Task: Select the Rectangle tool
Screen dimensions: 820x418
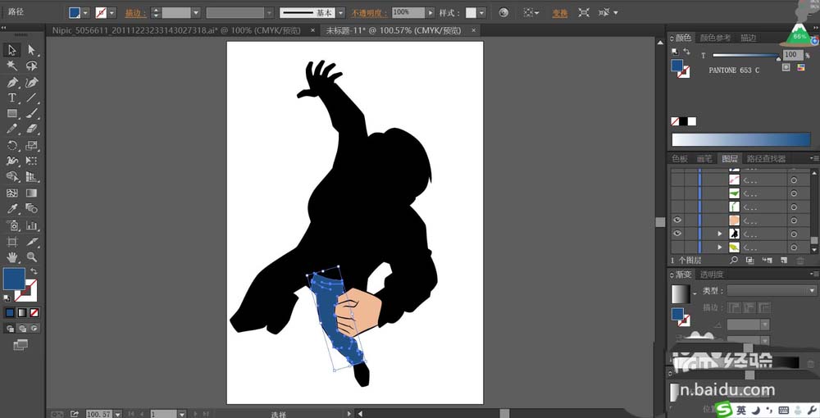Action: pos(12,113)
